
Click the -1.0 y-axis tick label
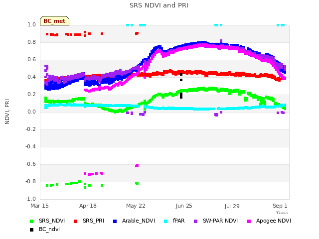[x=30, y=199]
